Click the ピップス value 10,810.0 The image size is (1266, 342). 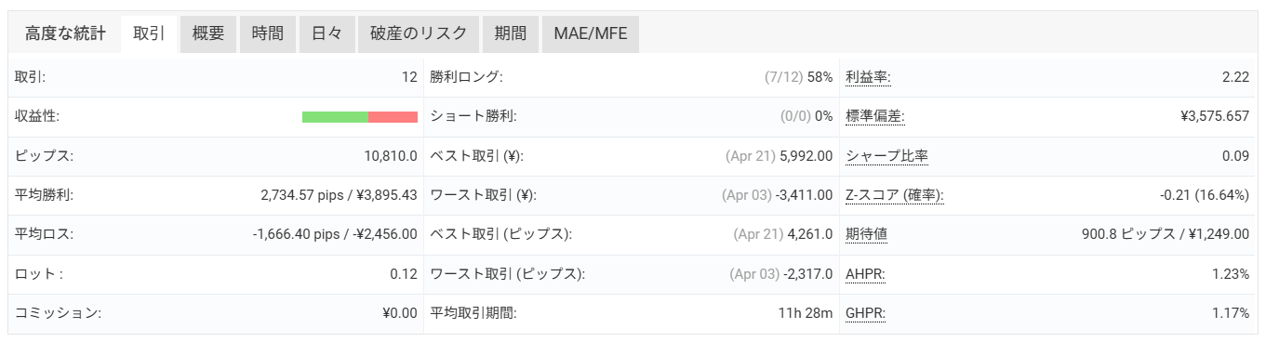click(x=392, y=156)
